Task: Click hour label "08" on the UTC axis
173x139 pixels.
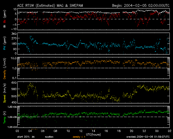Action: [x=55, y=131]
